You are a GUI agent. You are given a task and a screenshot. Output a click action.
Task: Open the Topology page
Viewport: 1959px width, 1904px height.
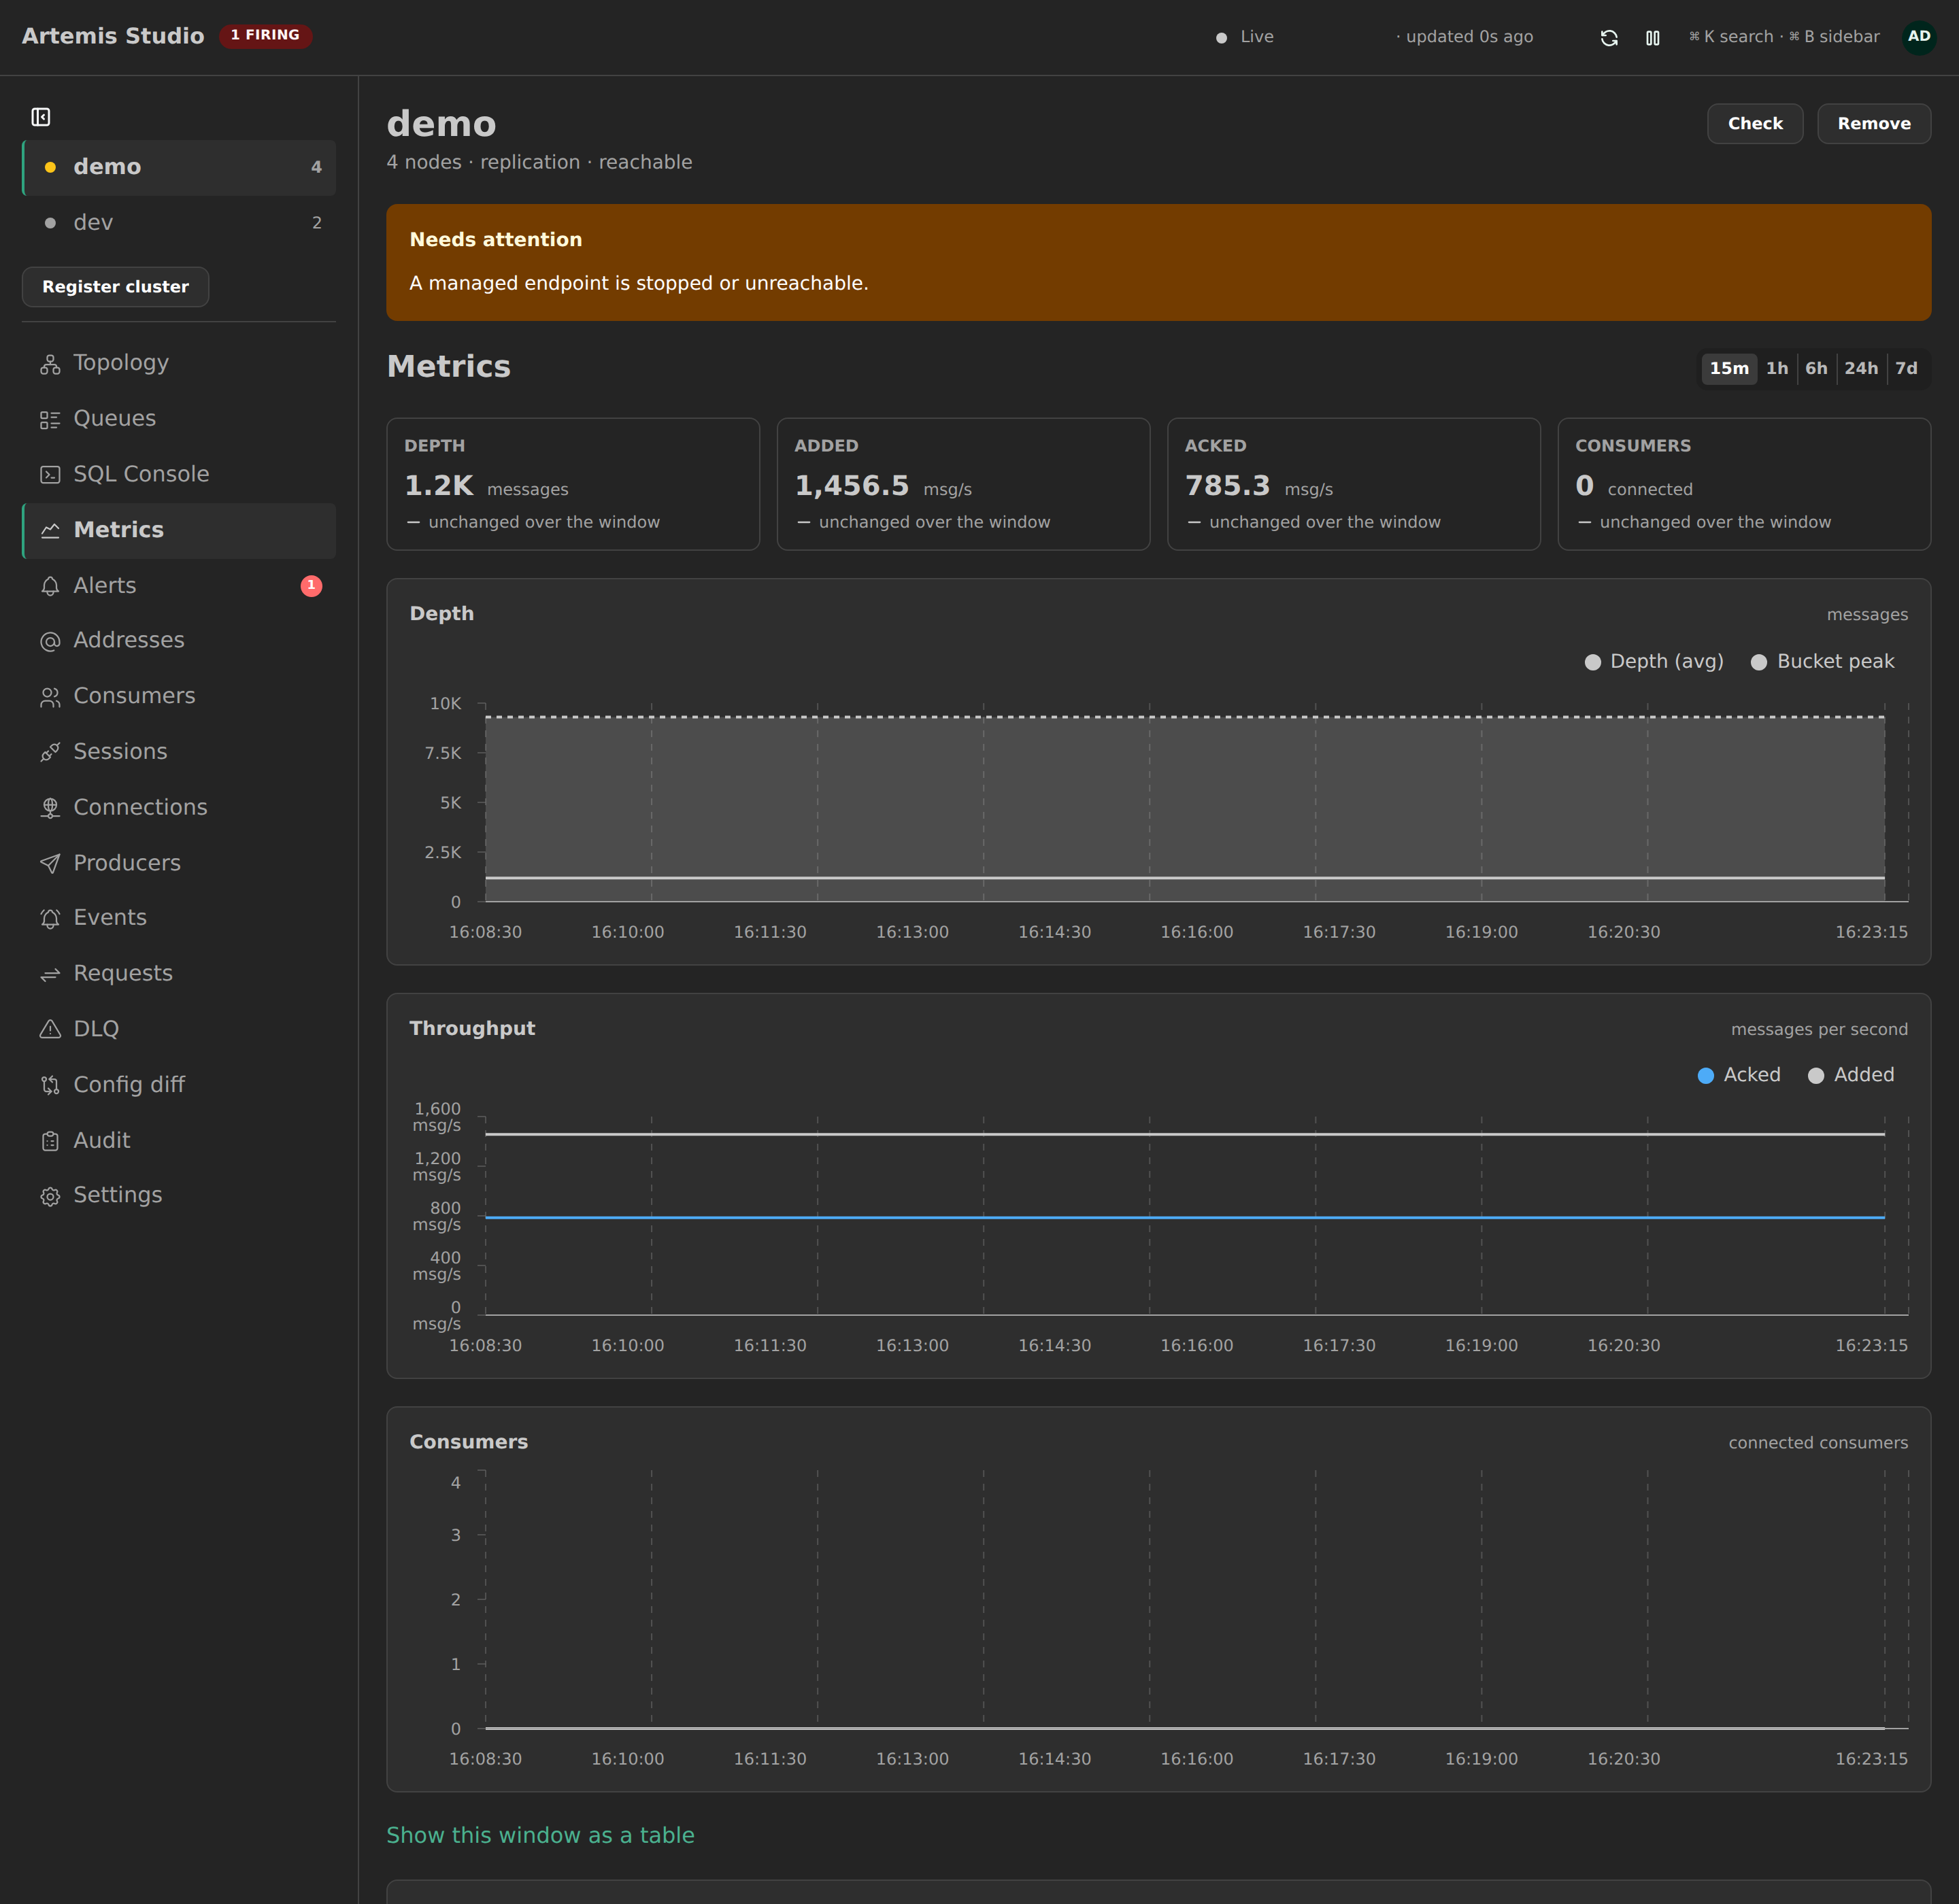(x=179, y=363)
